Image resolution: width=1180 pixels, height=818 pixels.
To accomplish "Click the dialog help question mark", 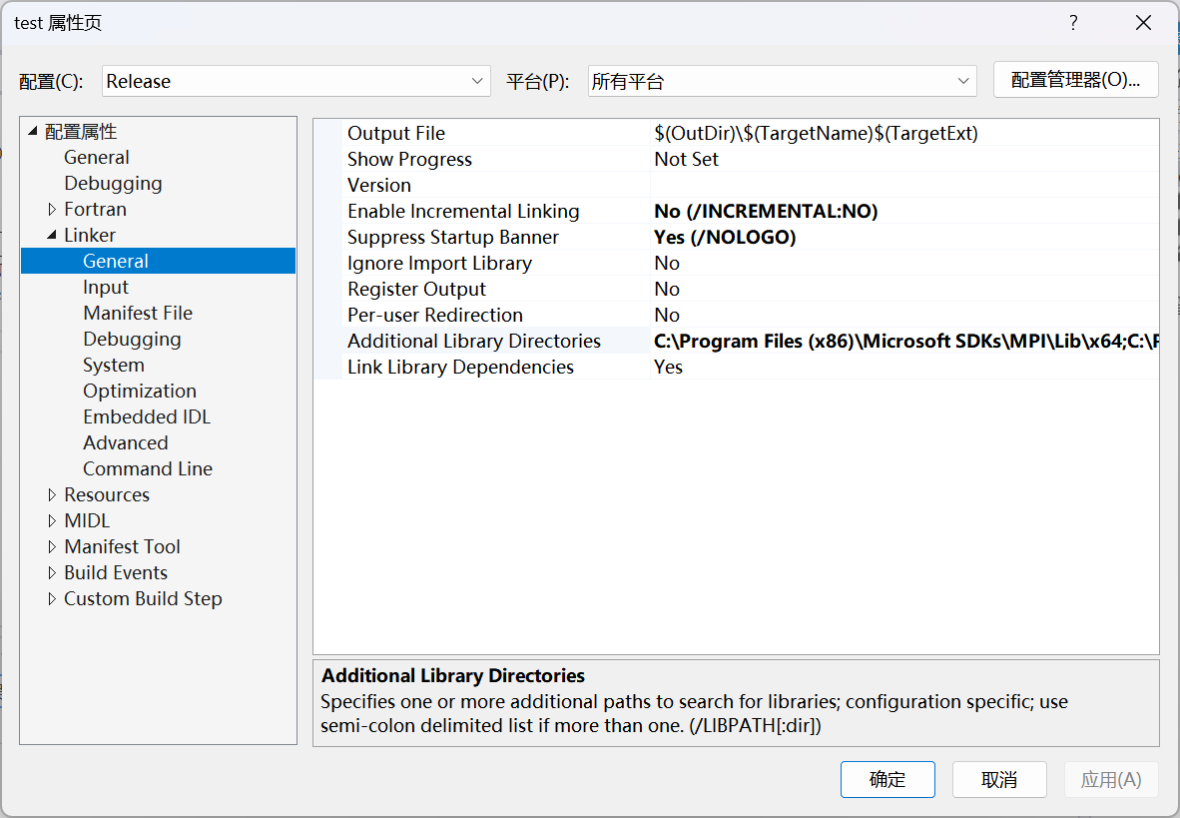I will tap(1073, 22).
